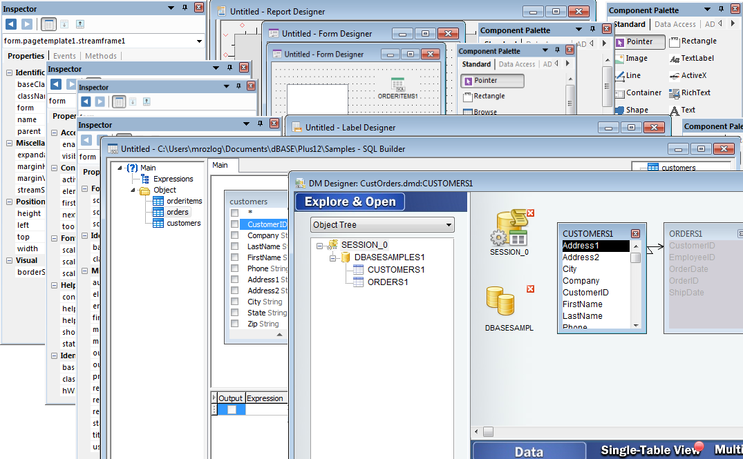
Task: Click down-arrow icon in streamframe1 Inspector toolbar
Action: pos(64,24)
